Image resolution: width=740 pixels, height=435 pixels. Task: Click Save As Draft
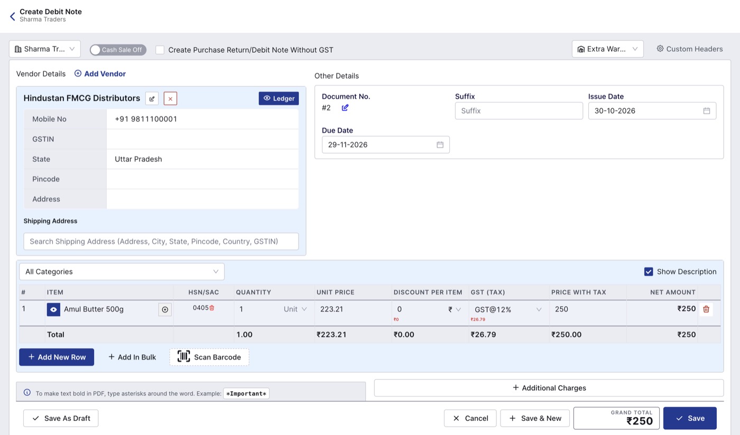point(61,418)
